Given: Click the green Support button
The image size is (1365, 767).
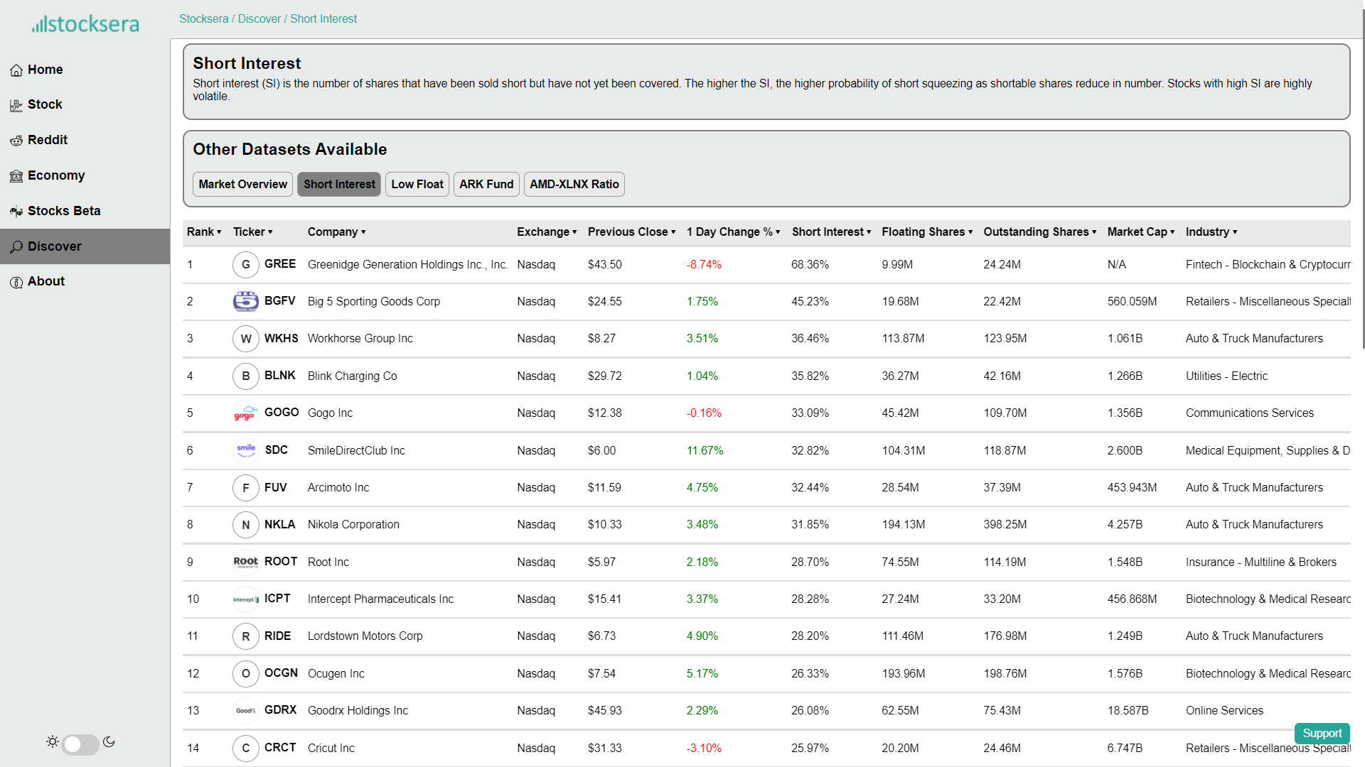Looking at the screenshot, I should (x=1322, y=733).
